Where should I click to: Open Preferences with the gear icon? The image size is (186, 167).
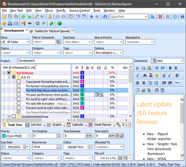tap(175, 16)
